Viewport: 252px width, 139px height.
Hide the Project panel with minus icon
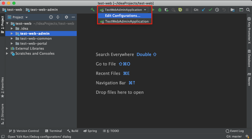(x=73, y=17)
